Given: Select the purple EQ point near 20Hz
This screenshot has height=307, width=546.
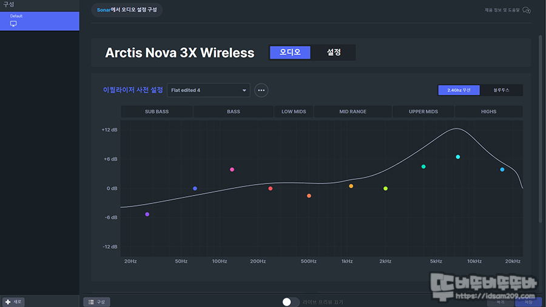Looking at the screenshot, I should 147,214.
